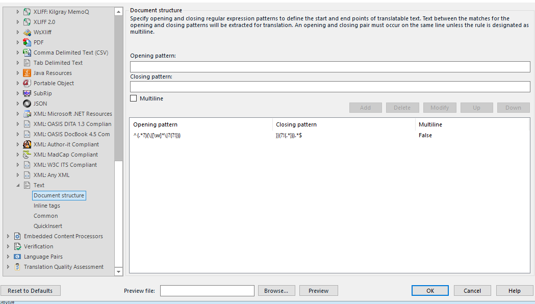This screenshot has height=304, width=535.
Task: Collapse the Text file type node
Action: (x=18, y=185)
